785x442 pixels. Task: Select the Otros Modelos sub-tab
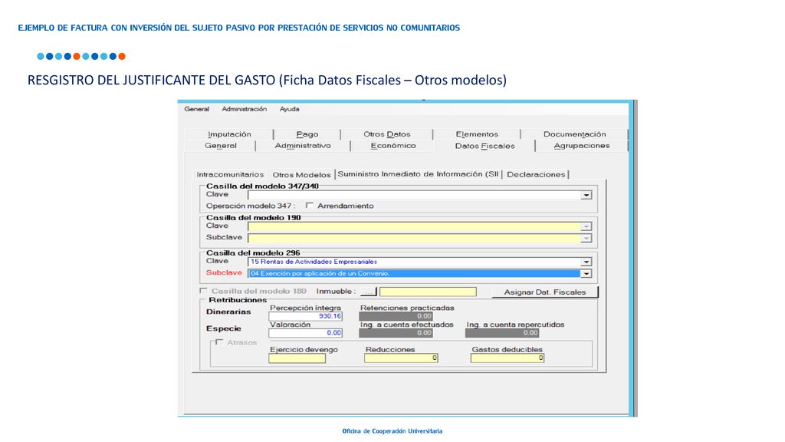click(x=301, y=174)
